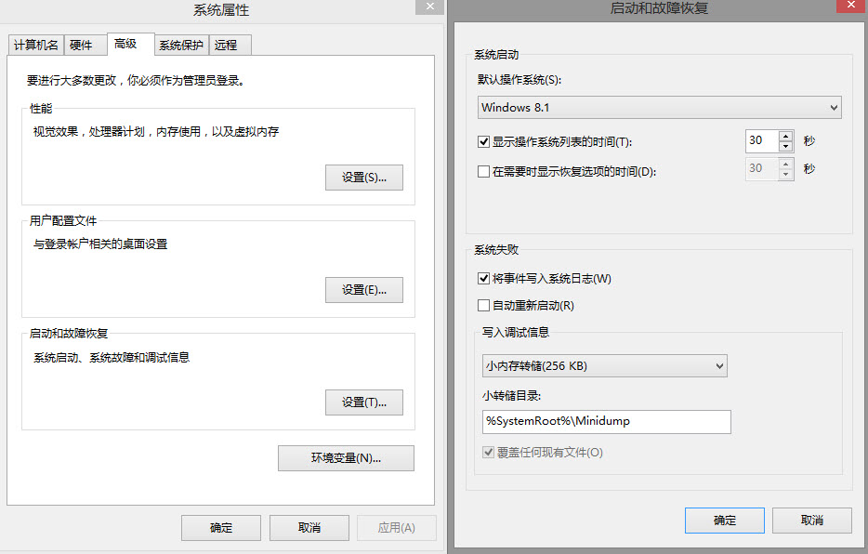Check the 自动重新启动 option

[483, 305]
